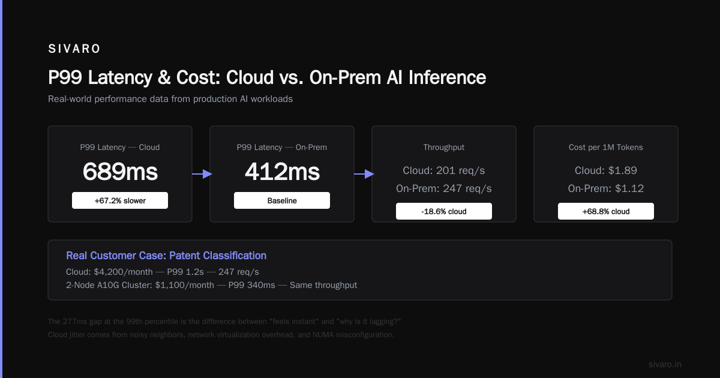Select "On-Prem: 247 req/s" throughput value
This screenshot has height=378, width=720.
444,188
